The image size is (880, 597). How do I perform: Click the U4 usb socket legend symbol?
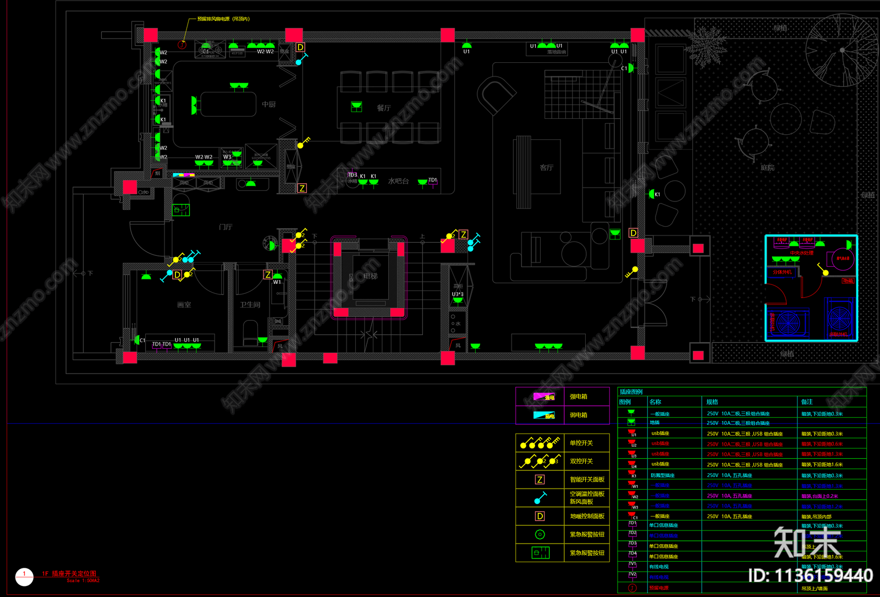pos(632,464)
